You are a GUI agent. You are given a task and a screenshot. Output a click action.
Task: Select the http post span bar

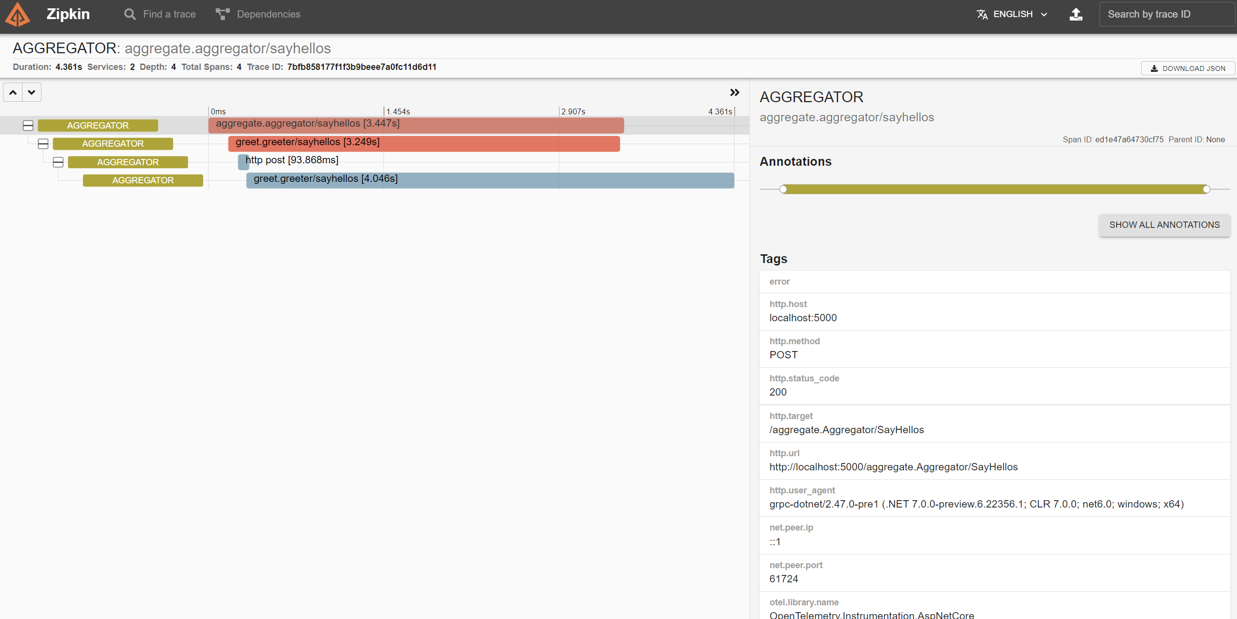pos(243,162)
